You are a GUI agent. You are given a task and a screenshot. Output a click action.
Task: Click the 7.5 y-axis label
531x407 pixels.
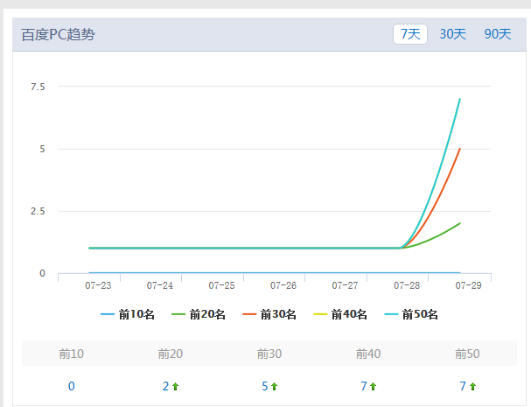coord(38,88)
